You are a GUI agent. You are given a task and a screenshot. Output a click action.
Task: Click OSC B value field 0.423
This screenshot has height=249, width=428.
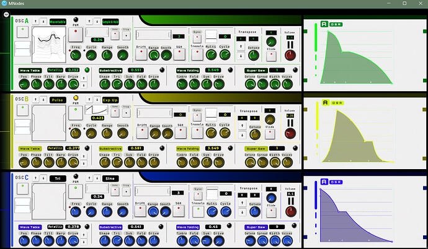pyautogui.click(x=98, y=118)
